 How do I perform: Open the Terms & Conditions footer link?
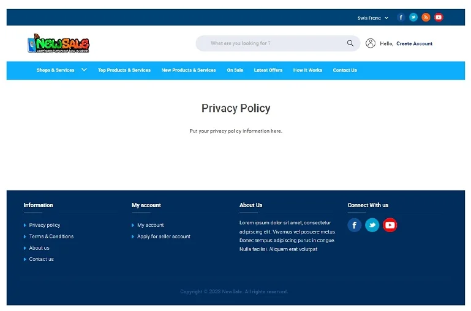(x=51, y=236)
